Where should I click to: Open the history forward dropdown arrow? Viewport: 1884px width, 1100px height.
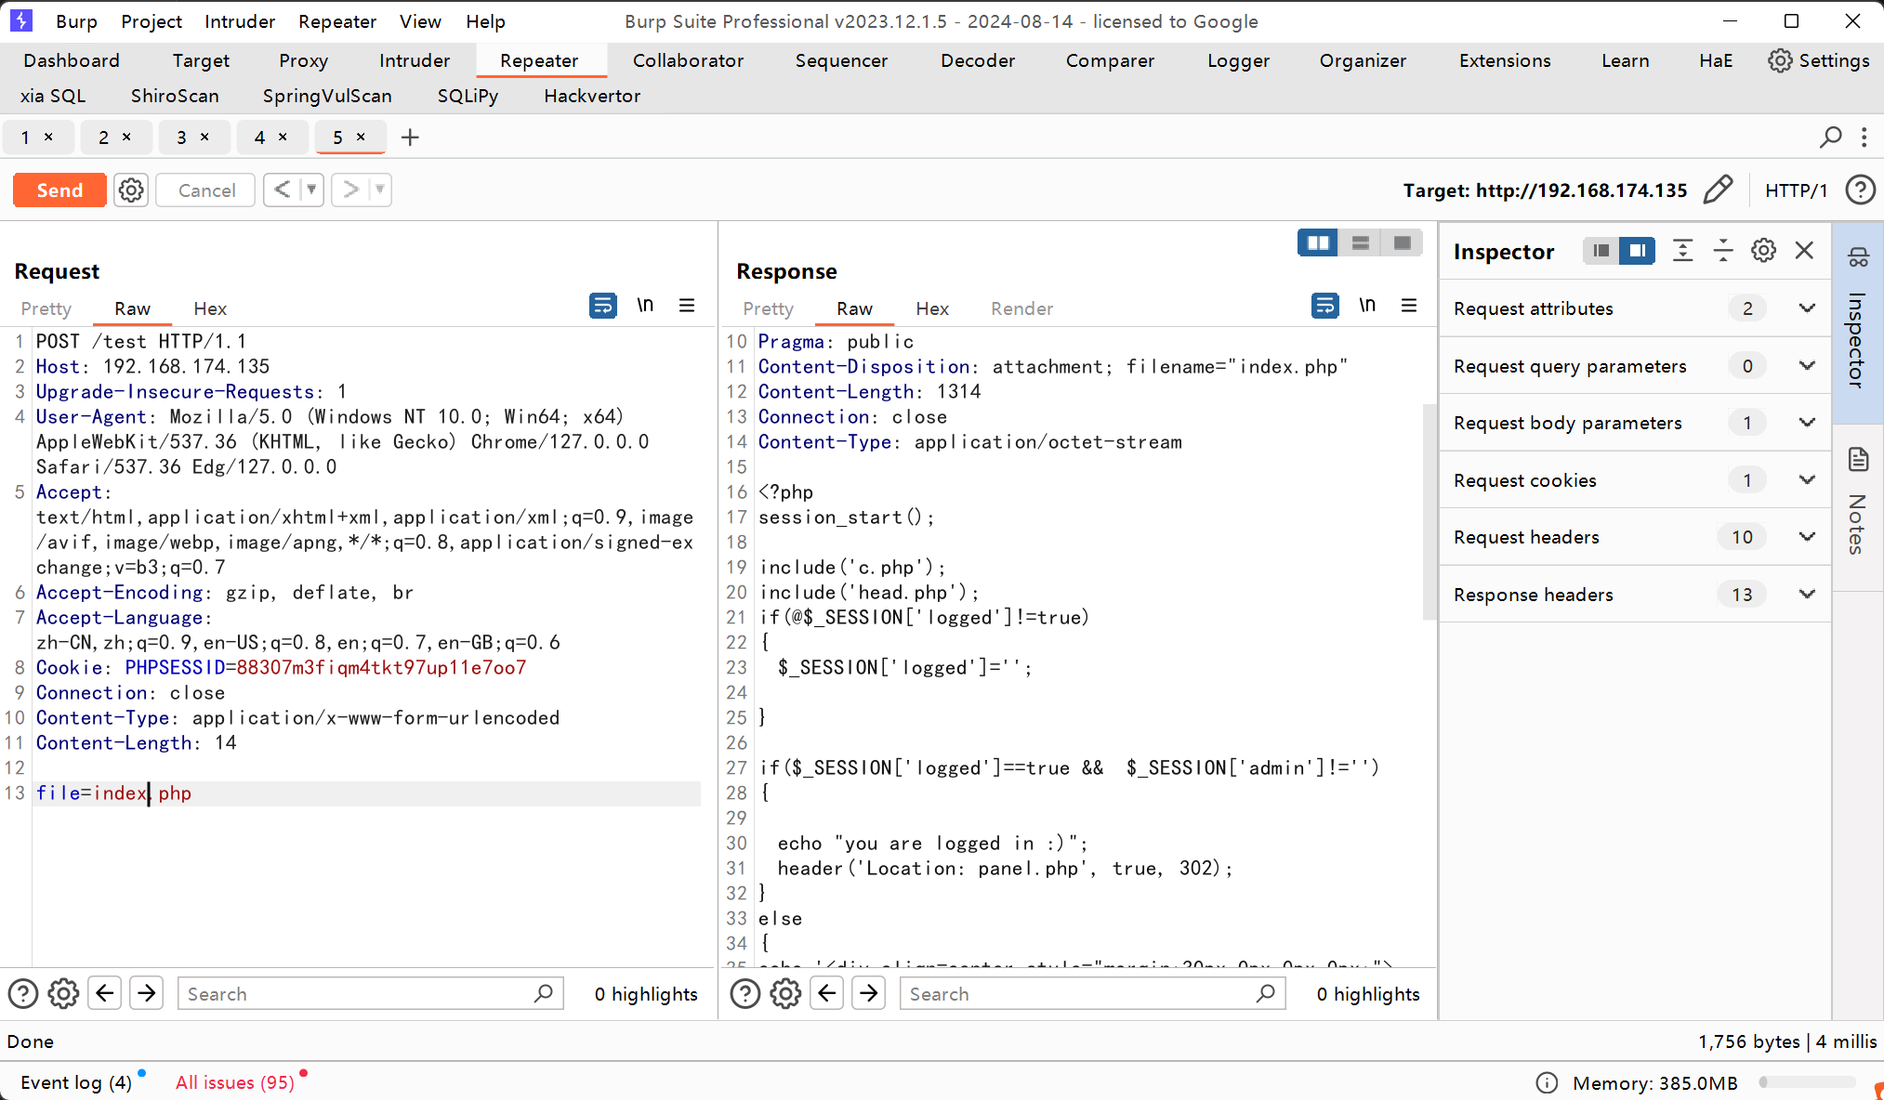click(x=380, y=190)
